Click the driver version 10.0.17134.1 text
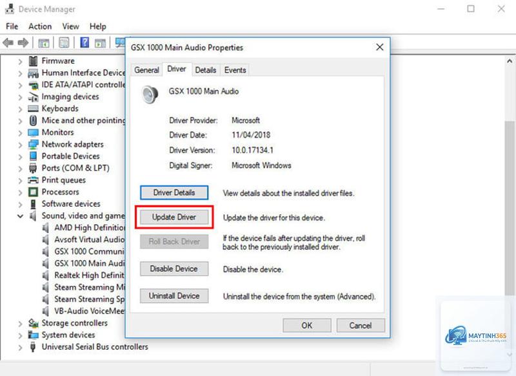516x376 pixels. click(x=252, y=150)
